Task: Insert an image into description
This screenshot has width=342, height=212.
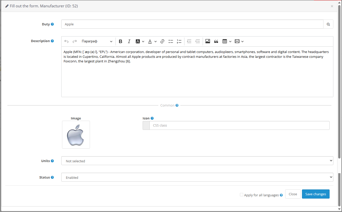Action: point(208,41)
